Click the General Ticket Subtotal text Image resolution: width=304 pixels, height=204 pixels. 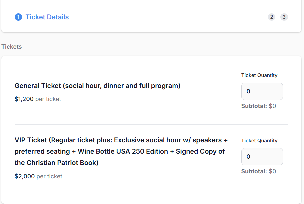pos(259,106)
